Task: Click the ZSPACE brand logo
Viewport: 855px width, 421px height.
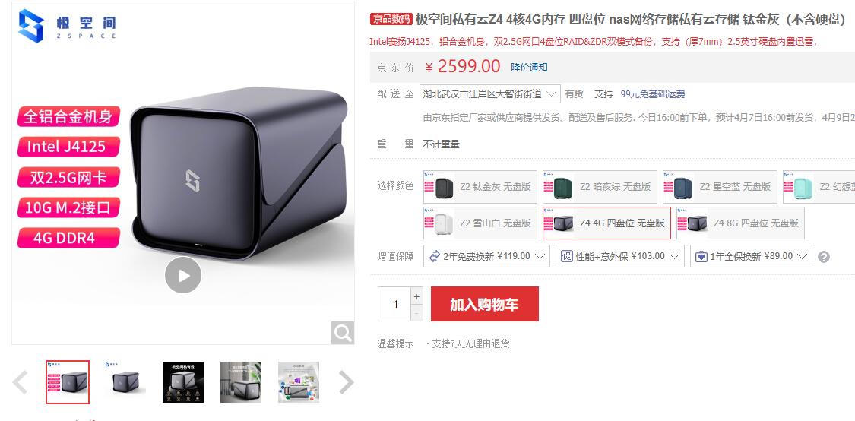Action: [x=67, y=26]
